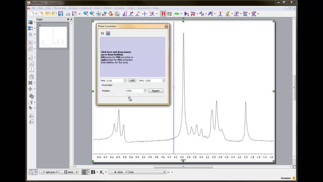The image size is (323, 182).
Task: Toggle the f1 dimension in main toolbar
Action: [163, 14]
